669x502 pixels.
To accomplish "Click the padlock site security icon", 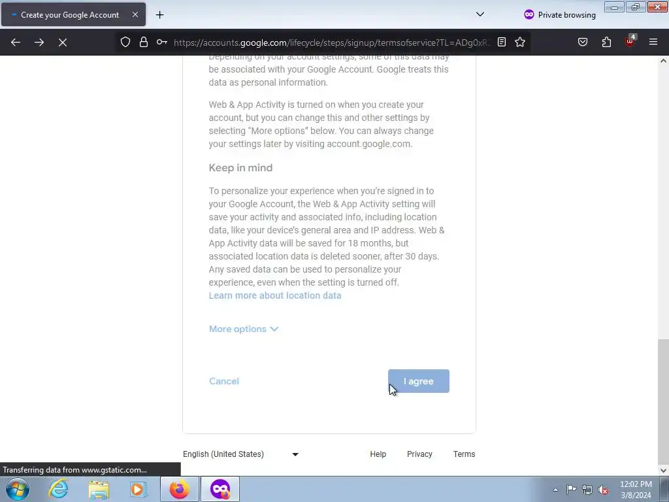I will [144, 42].
